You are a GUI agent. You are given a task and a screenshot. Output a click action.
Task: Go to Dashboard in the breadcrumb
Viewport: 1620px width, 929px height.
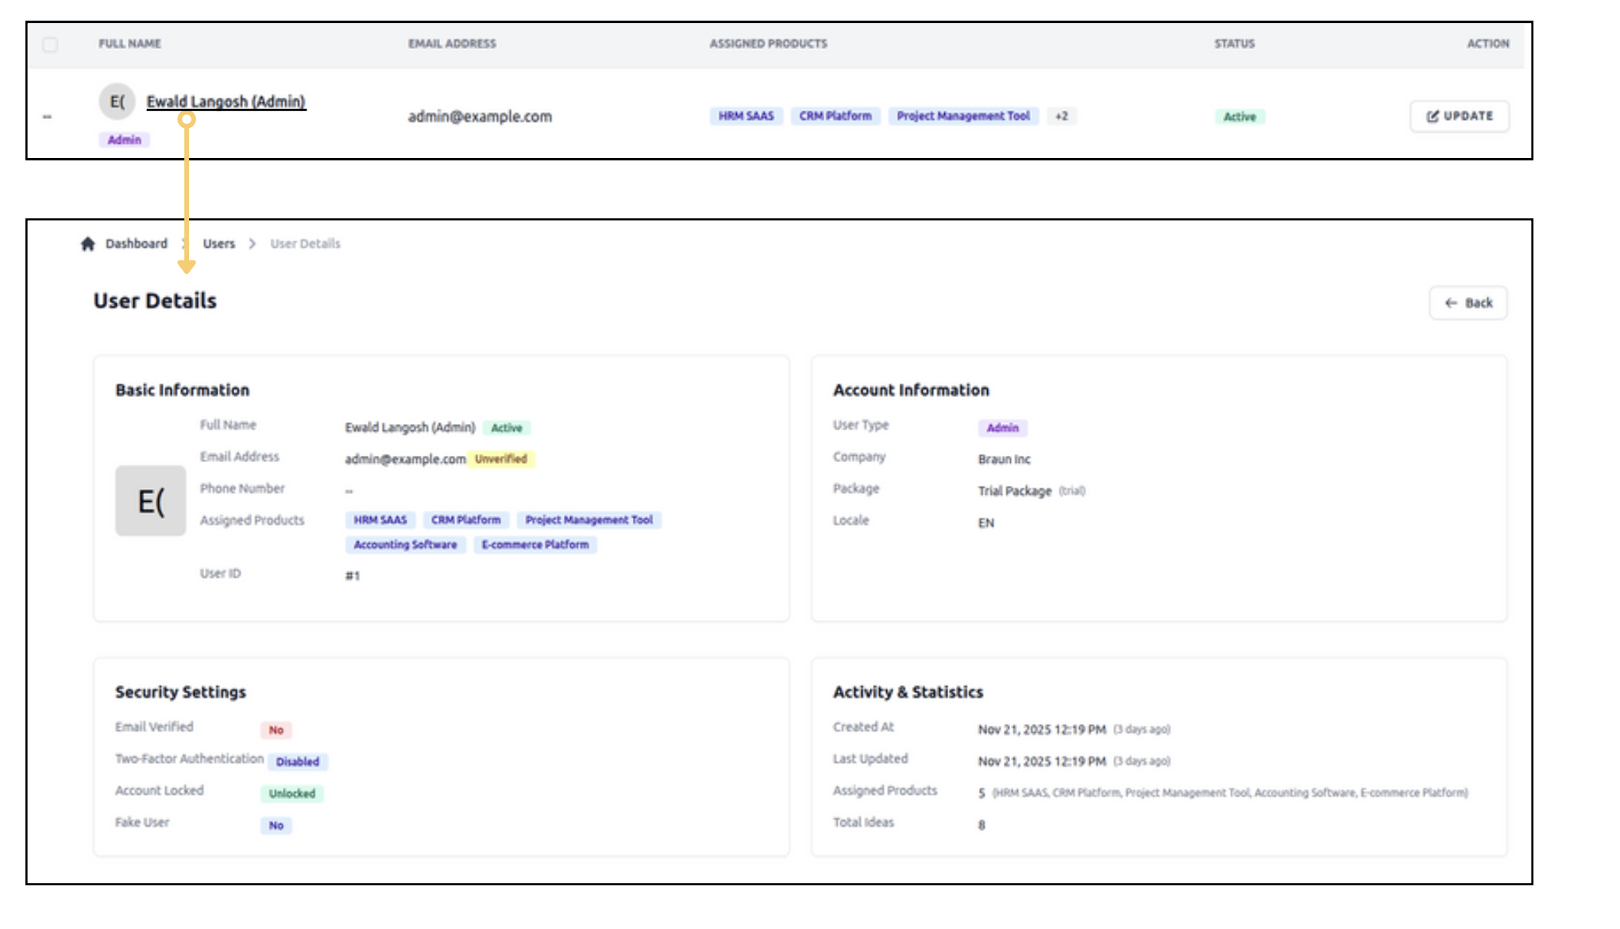point(136,244)
